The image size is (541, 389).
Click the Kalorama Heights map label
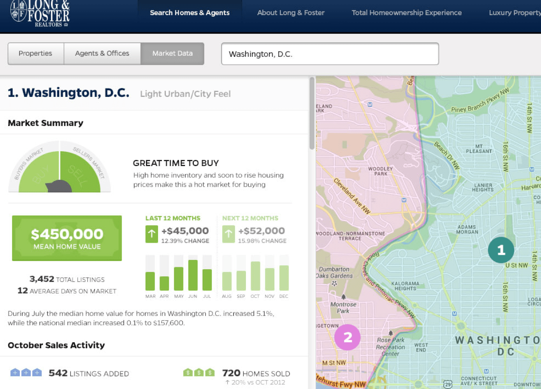(405, 286)
